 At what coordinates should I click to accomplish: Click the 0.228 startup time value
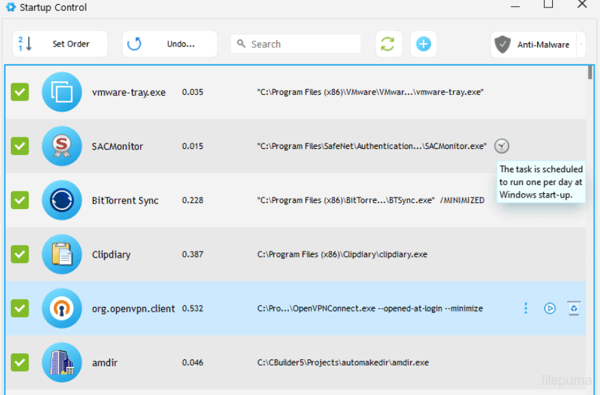click(193, 200)
